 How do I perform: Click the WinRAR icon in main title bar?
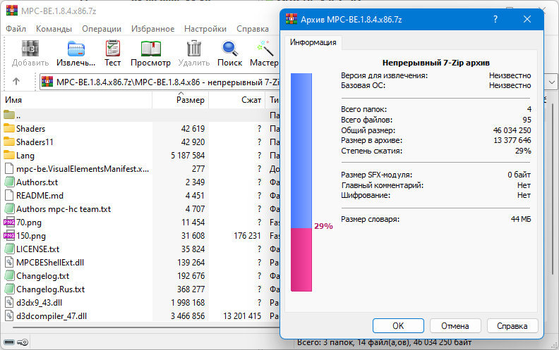coord(12,11)
